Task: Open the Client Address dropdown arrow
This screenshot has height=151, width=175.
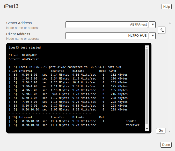Action: 152,36
